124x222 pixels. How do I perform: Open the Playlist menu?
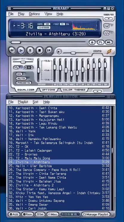(23, 102)
